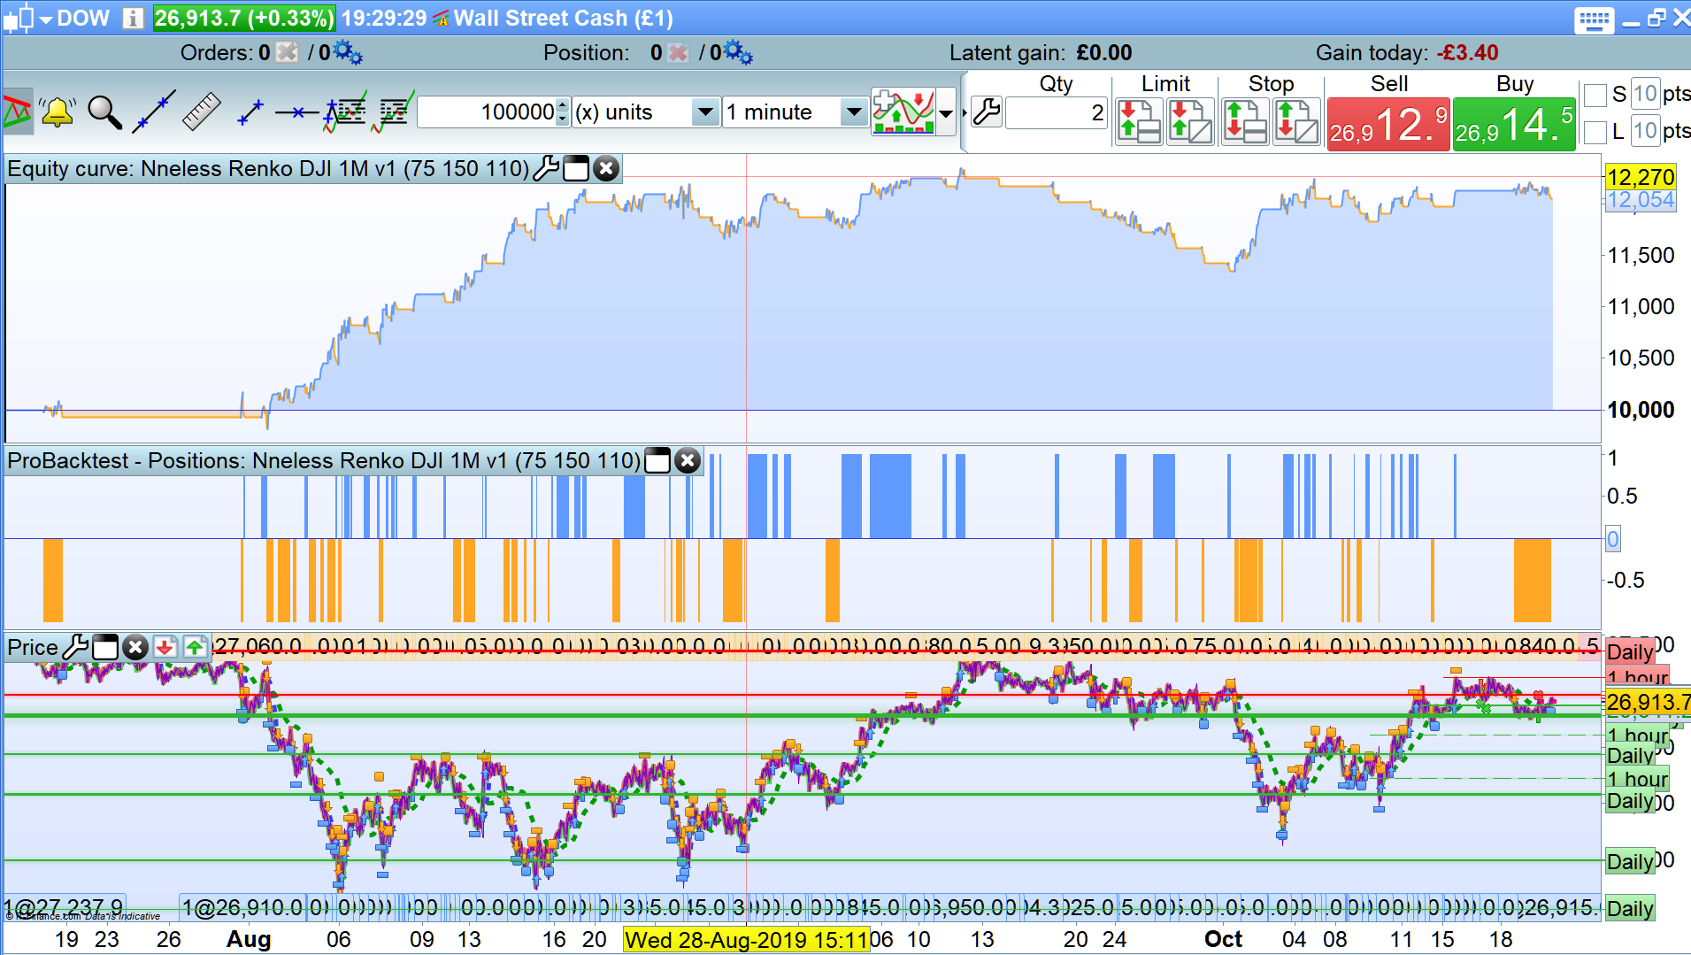Open orders settings gears
The image size is (1691, 955).
pos(348,52)
